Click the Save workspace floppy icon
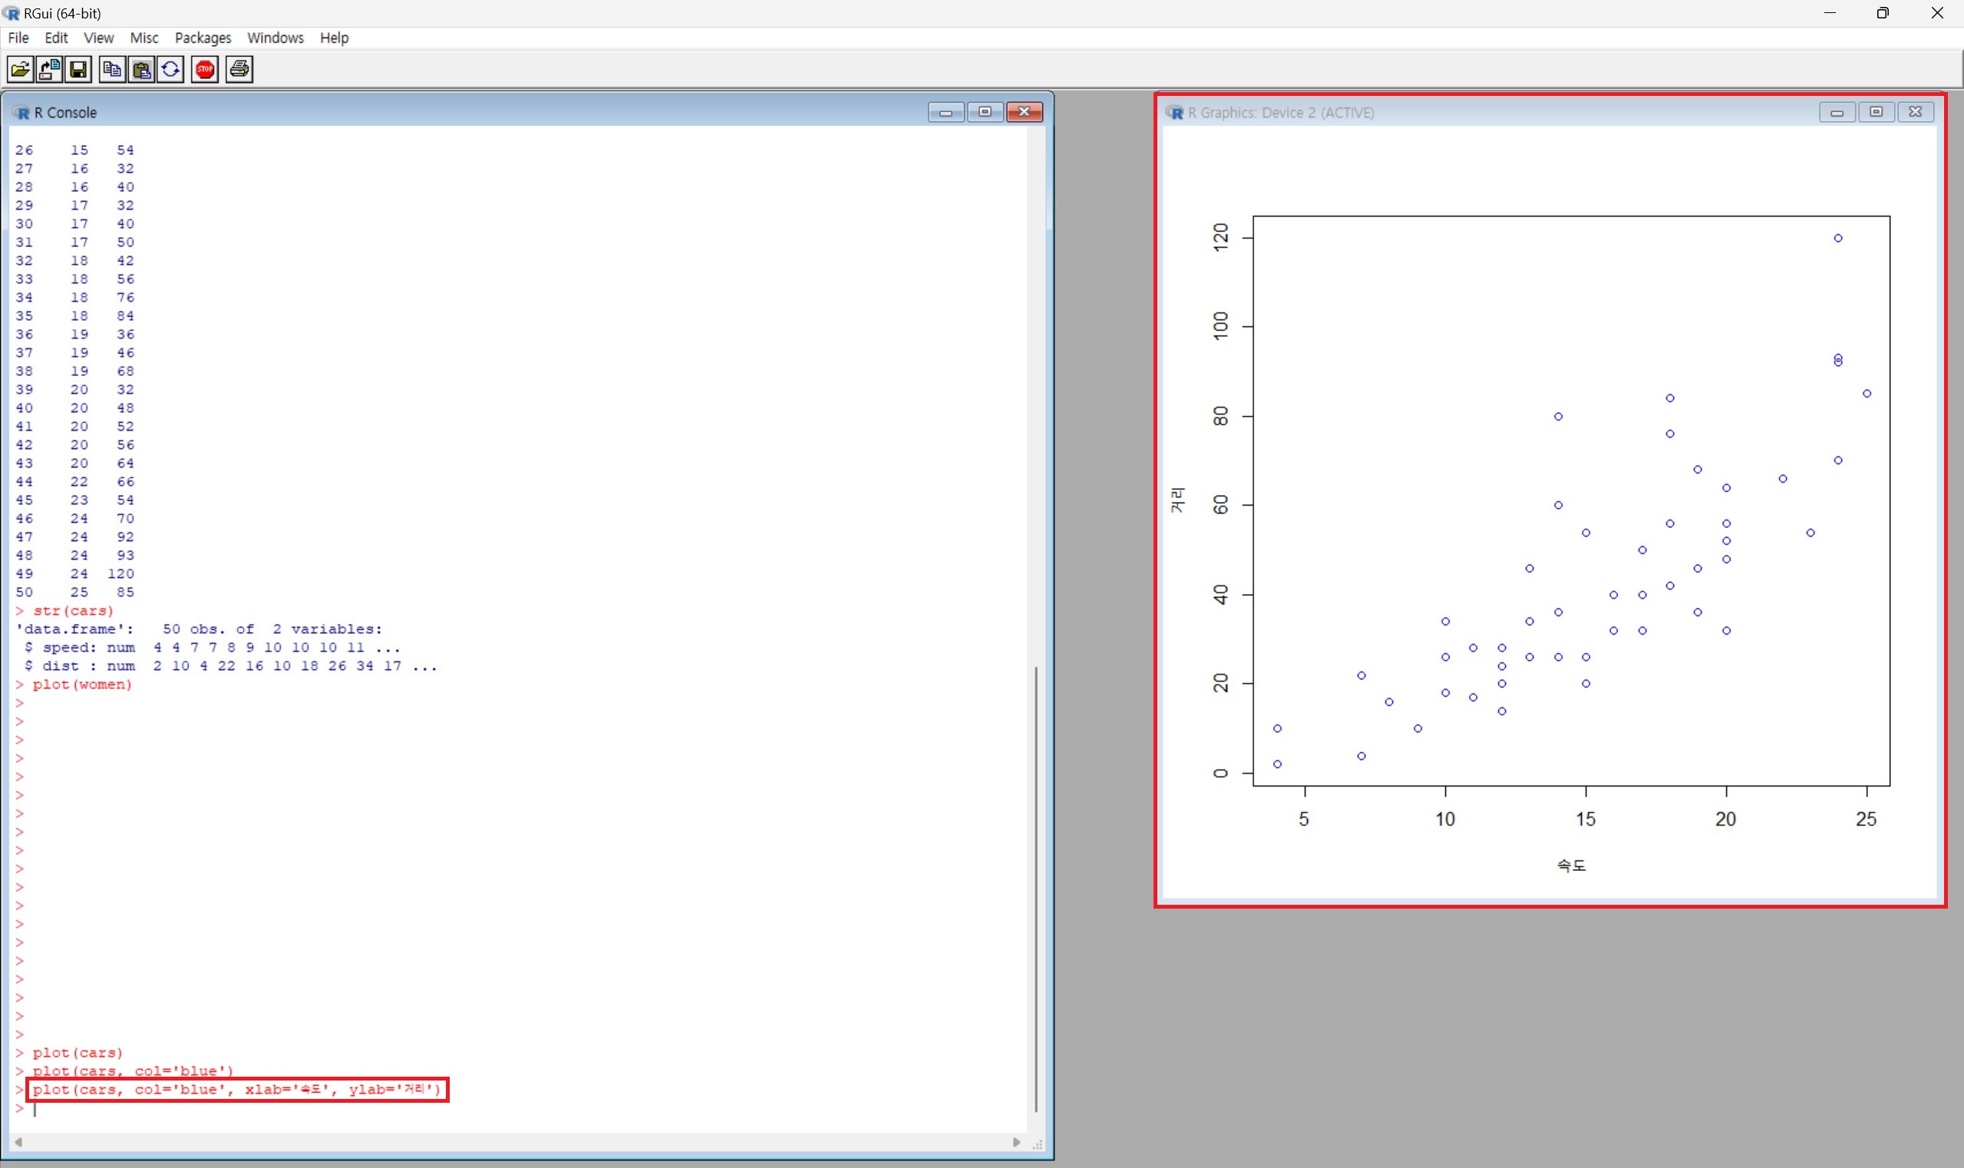The image size is (1964, 1168). 78,70
